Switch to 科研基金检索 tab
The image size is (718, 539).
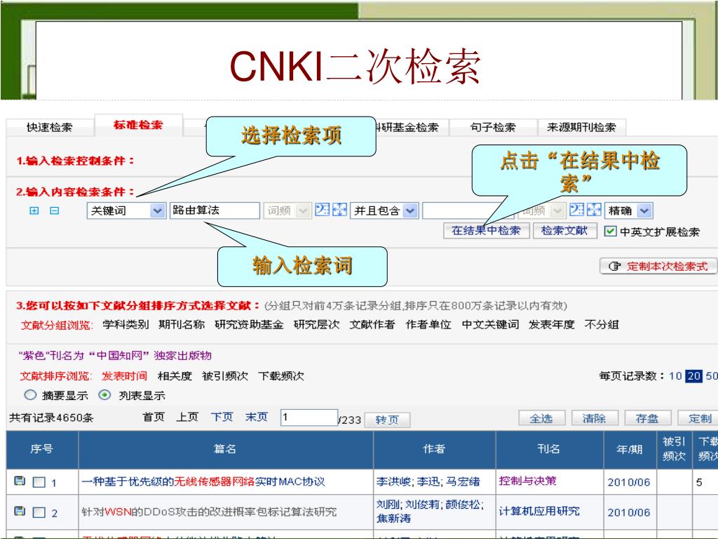click(x=407, y=128)
